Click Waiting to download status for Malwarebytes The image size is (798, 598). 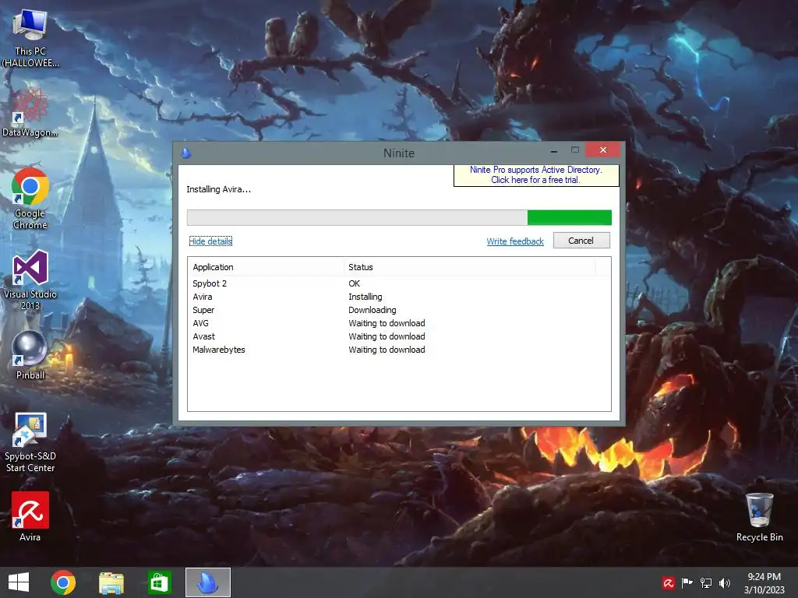(387, 350)
